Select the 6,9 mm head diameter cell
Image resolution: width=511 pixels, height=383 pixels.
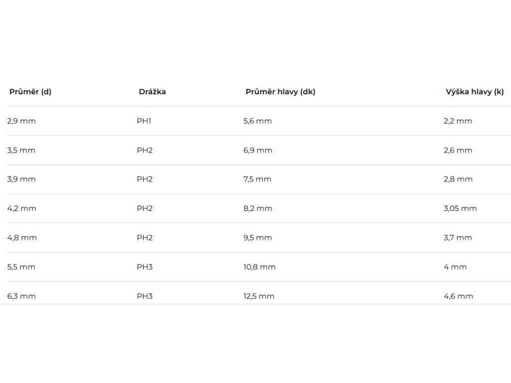(258, 150)
